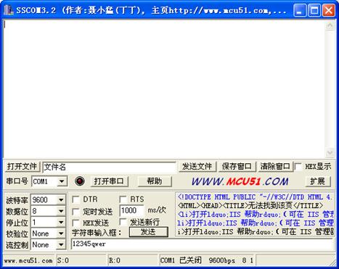The width and height of the screenshot is (339, 269).
Task: Enable the DTR checkbox
Action: pos(76,199)
